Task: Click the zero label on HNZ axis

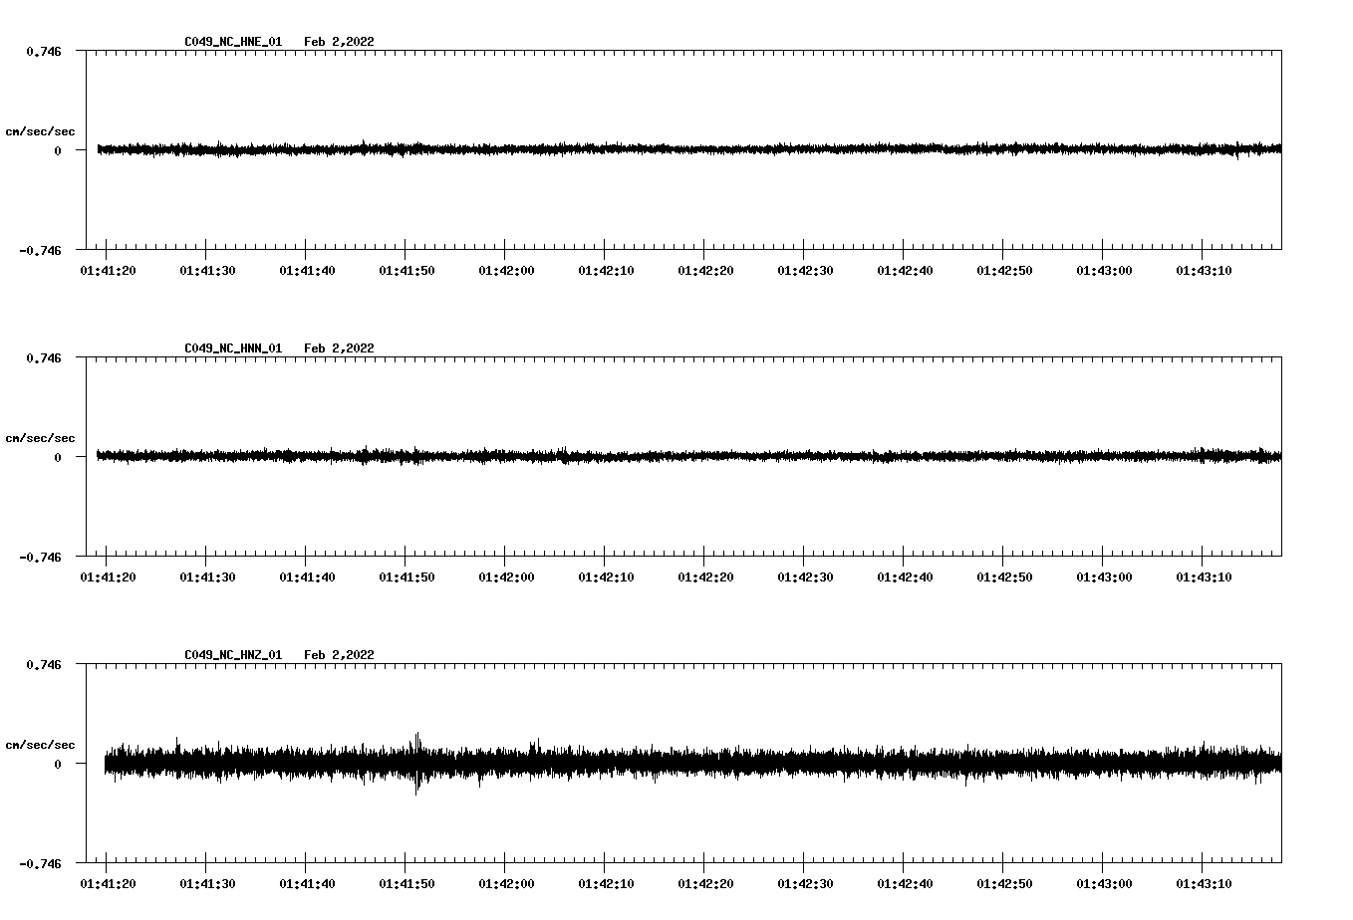Action: click(58, 765)
